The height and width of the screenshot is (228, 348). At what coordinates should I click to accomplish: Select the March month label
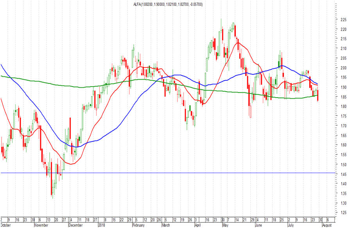[166, 225]
